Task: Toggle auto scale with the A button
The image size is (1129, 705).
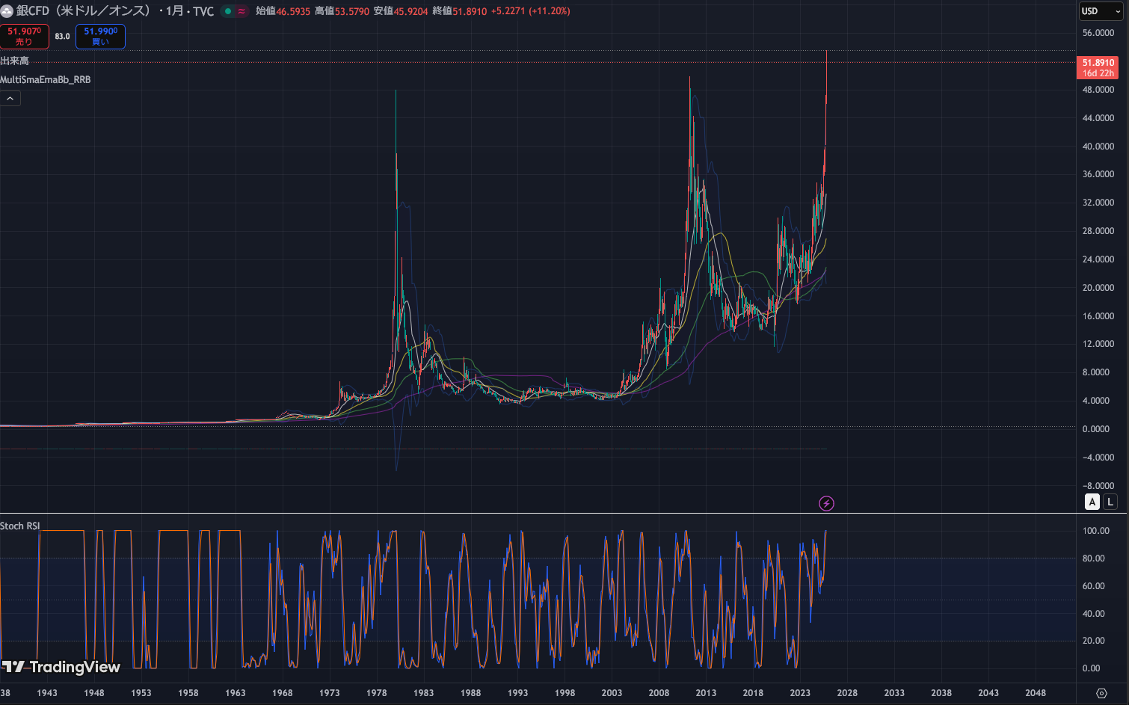Action: 1092,502
